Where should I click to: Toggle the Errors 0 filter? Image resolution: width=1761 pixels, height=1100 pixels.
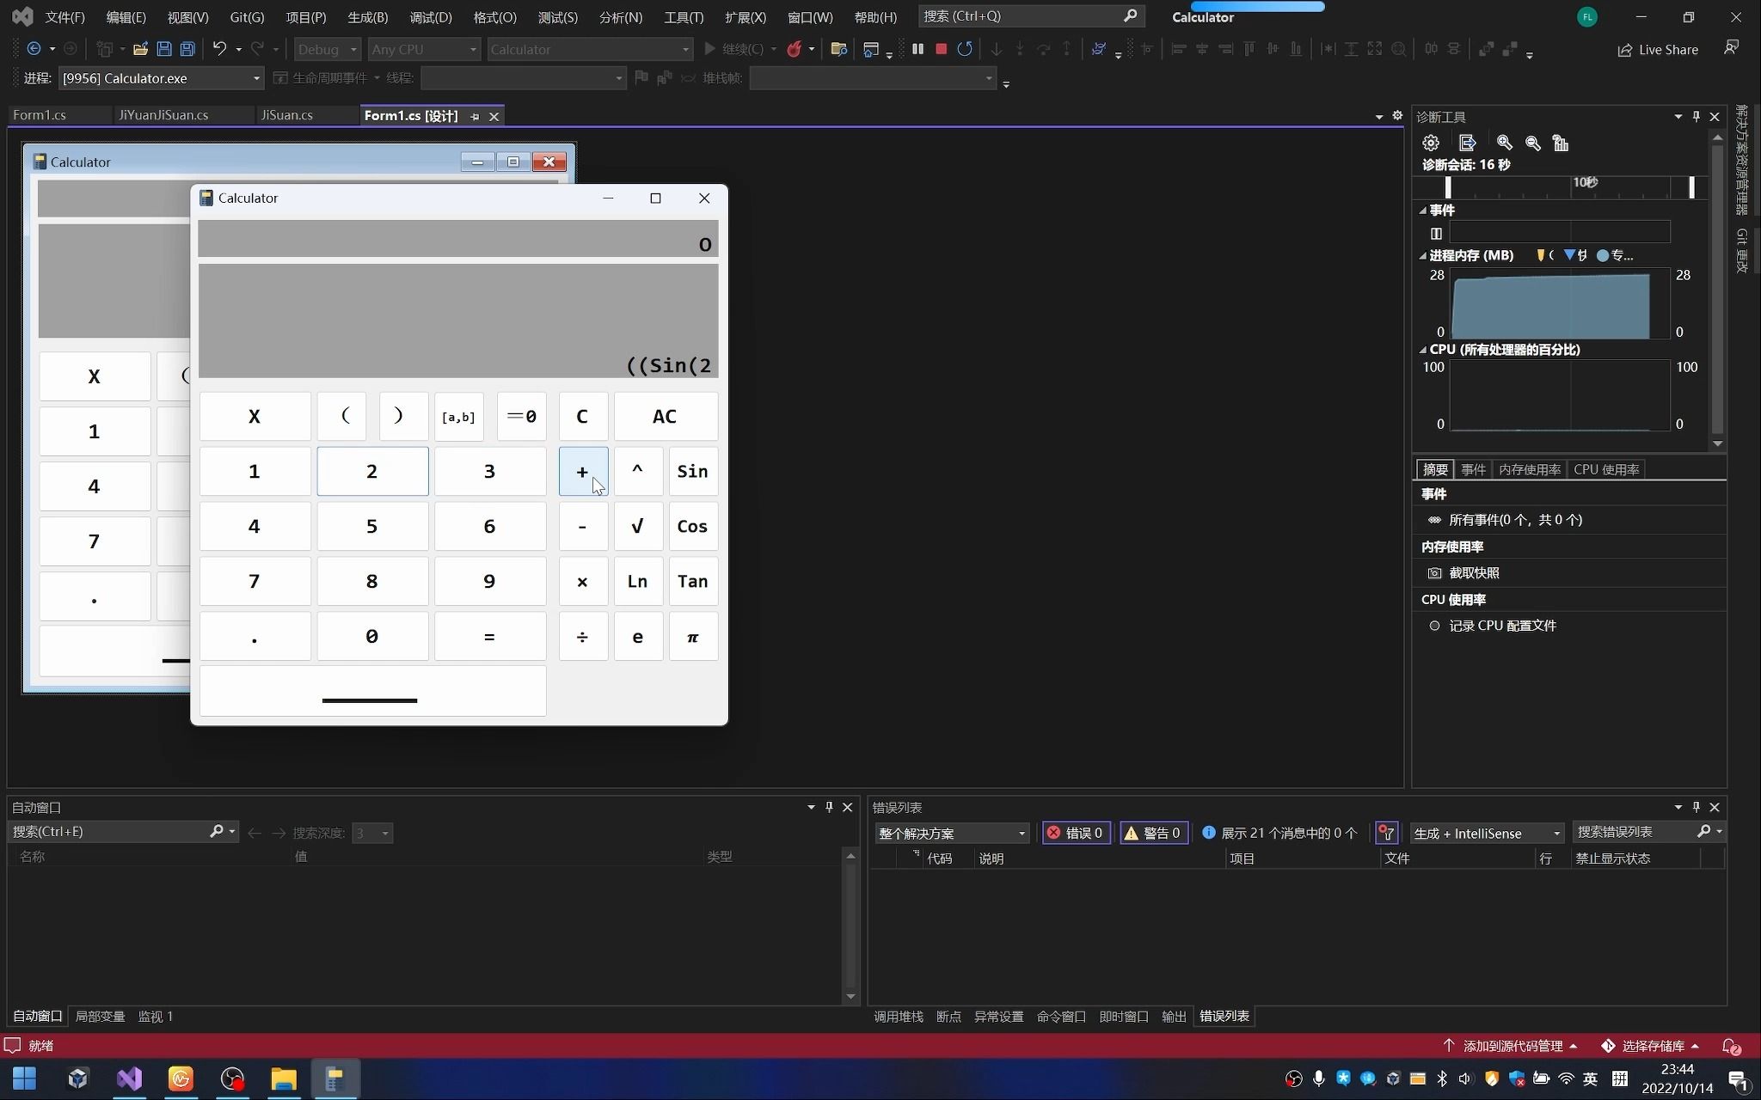[x=1076, y=833]
